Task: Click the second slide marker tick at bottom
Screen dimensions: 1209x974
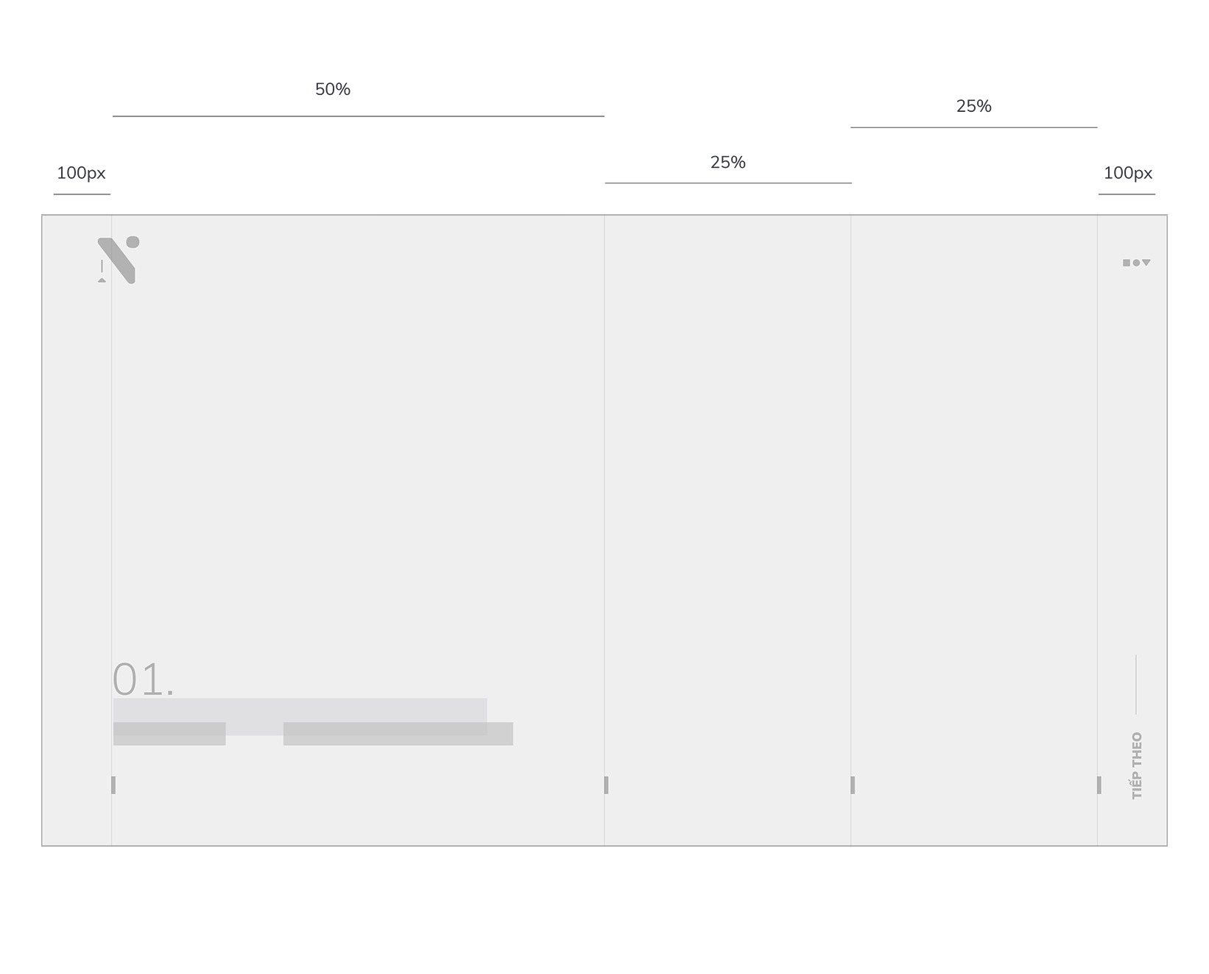Action: click(606, 785)
